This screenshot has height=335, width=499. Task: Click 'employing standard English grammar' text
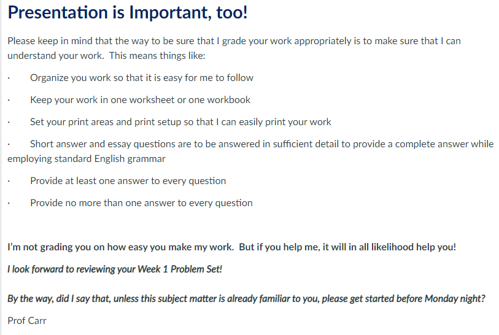click(87, 159)
